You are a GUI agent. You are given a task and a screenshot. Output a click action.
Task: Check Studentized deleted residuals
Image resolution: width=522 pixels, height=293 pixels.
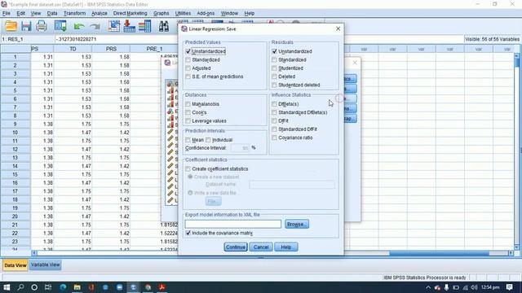pos(274,85)
